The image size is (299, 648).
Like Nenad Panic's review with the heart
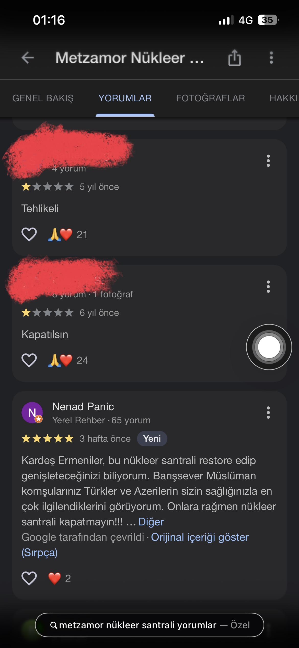[29, 578]
